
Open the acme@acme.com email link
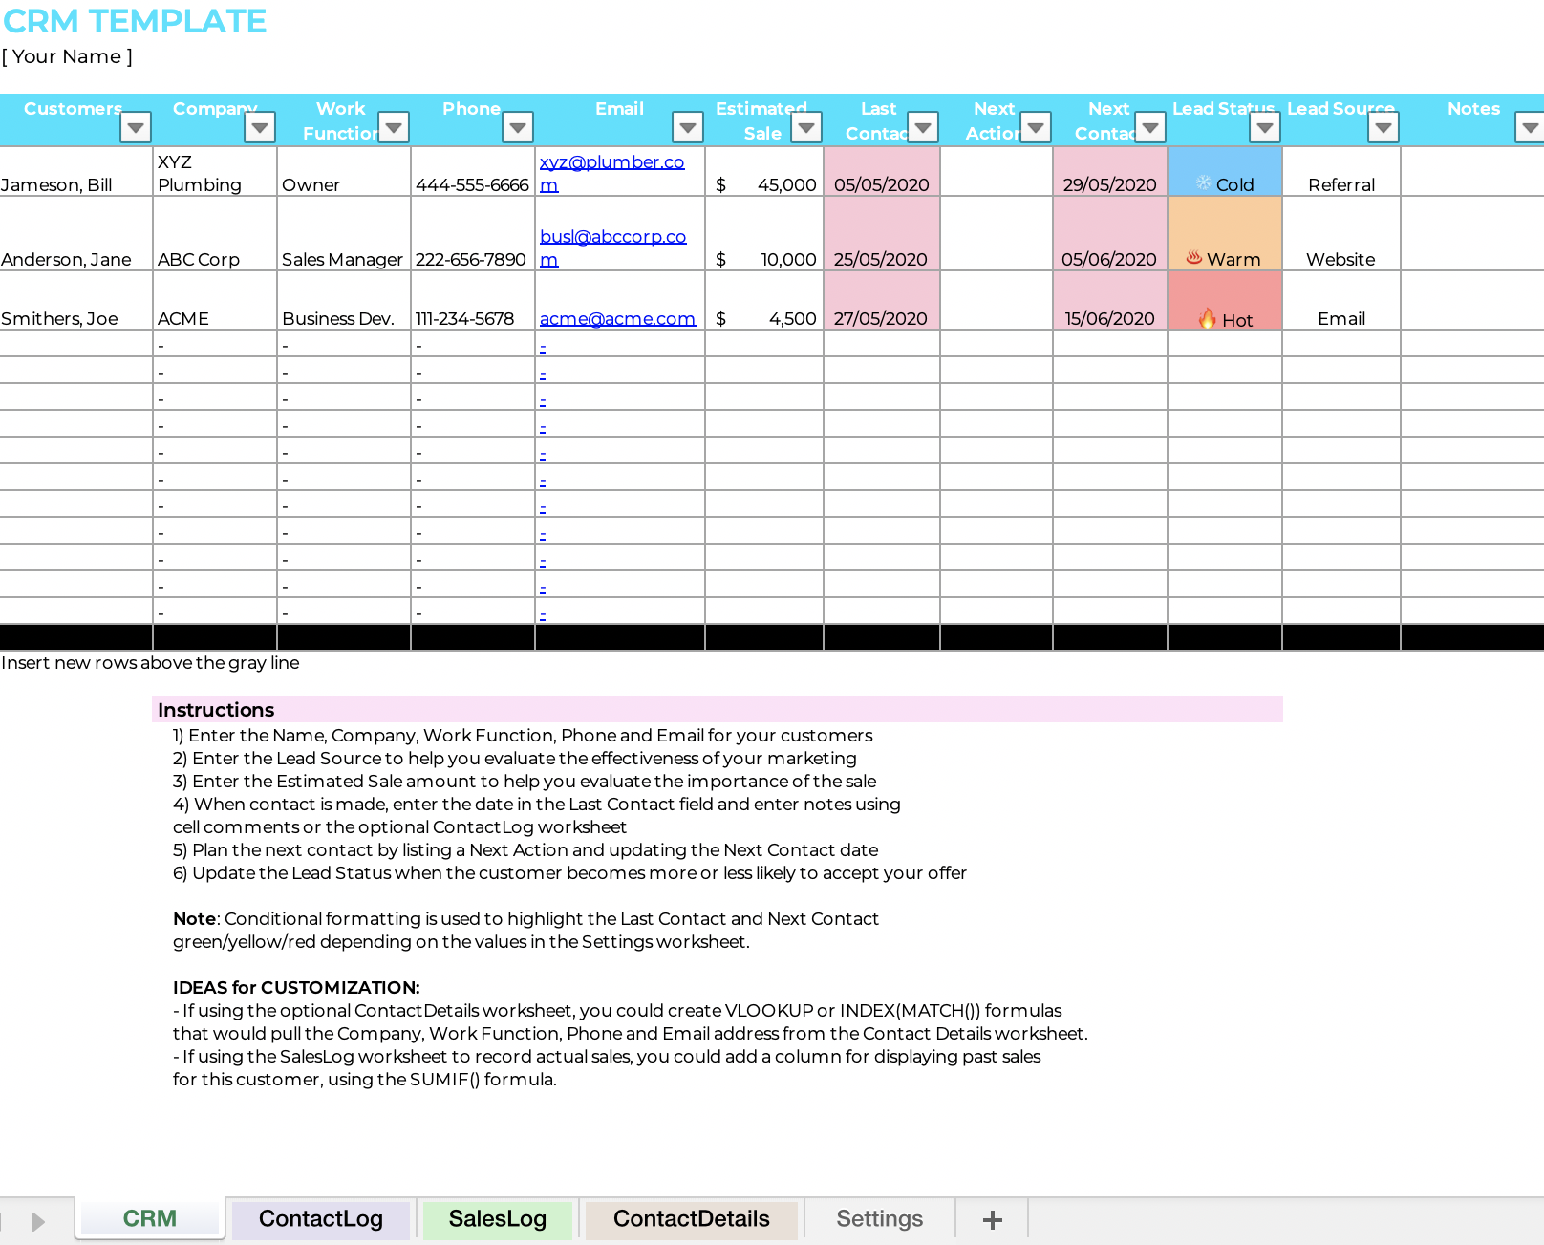[x=617, y=318]
